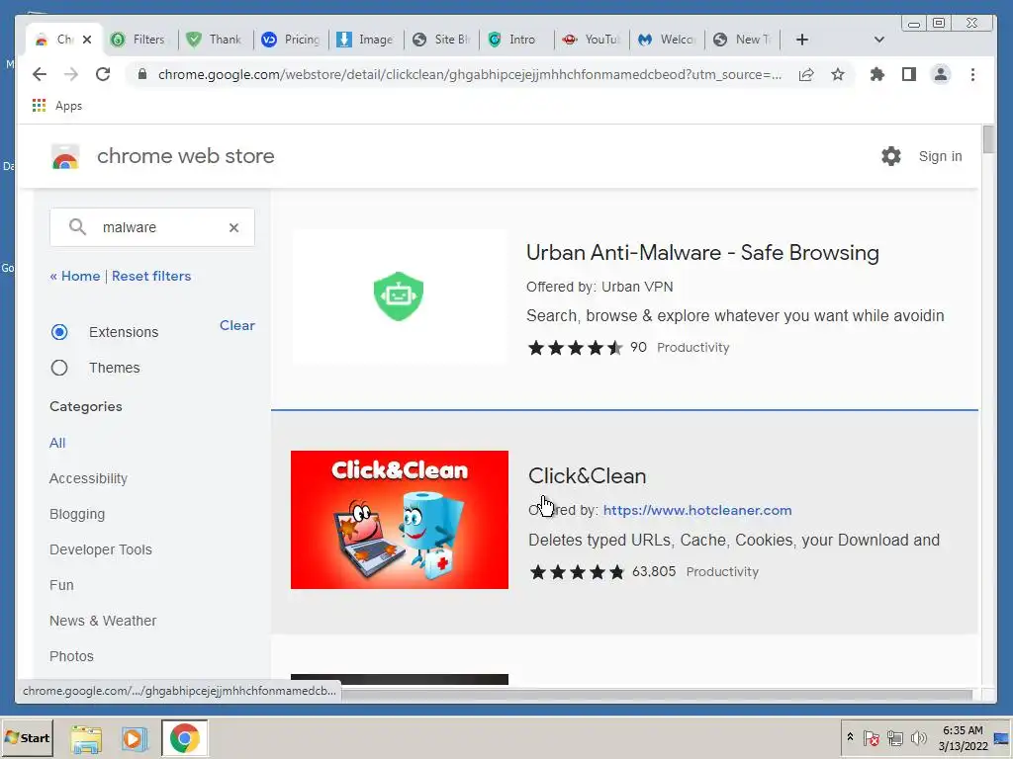Click Productivity label under Urban Anti-Malware
The width and height of the screenshot is (1013, 759).
[x=693, y=347]
